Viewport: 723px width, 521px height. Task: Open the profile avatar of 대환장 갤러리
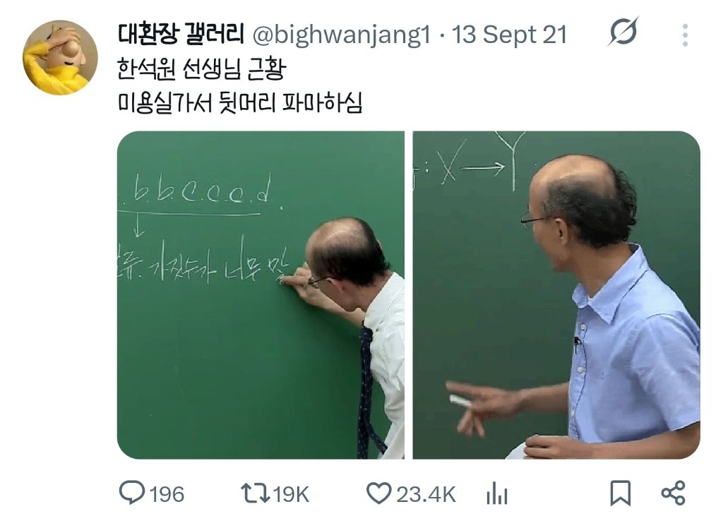coord(60,58)
